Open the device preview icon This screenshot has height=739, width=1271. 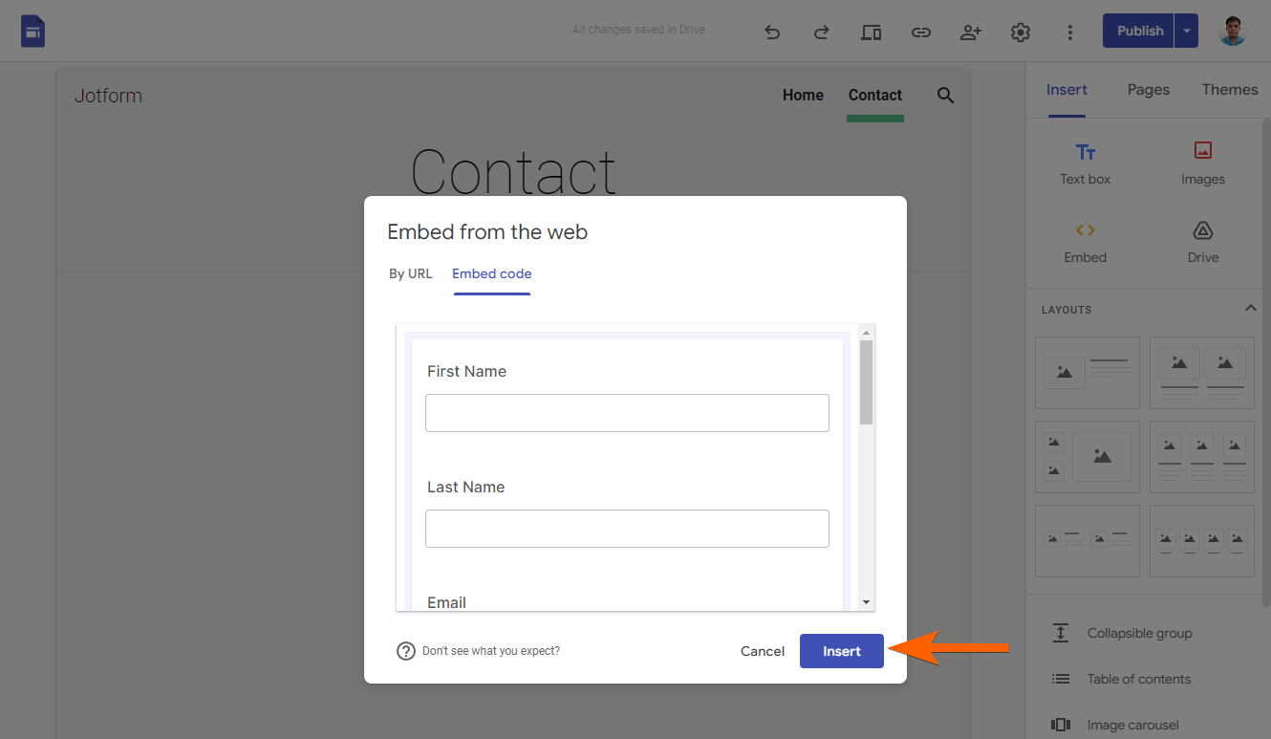[x=871, y=33]
